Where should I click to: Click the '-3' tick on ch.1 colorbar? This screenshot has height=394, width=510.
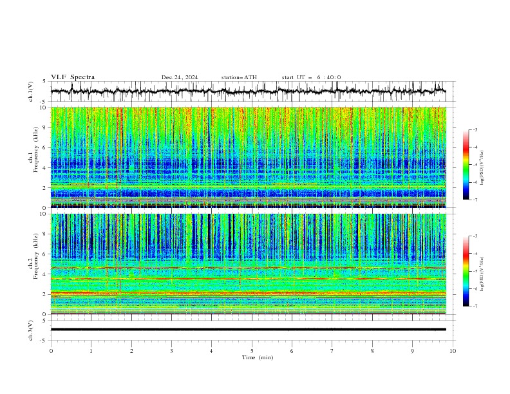click(475, 129)
